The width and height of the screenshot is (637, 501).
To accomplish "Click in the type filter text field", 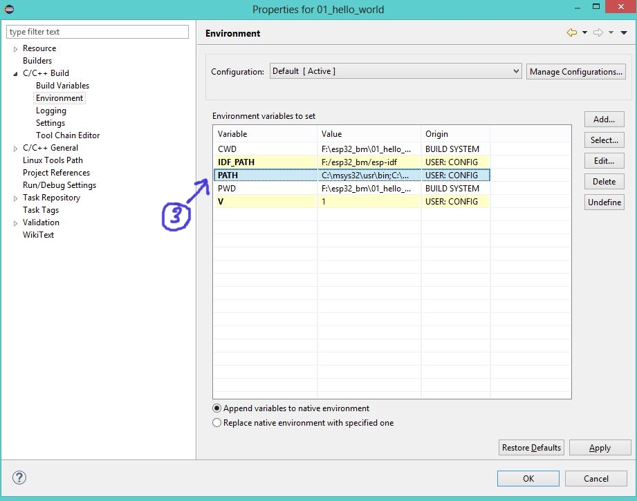I will 97,32.
